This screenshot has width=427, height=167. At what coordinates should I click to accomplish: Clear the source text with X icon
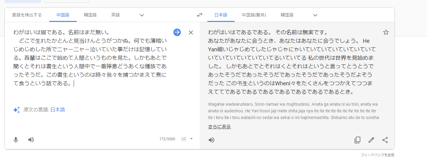[x=191, y=32]
